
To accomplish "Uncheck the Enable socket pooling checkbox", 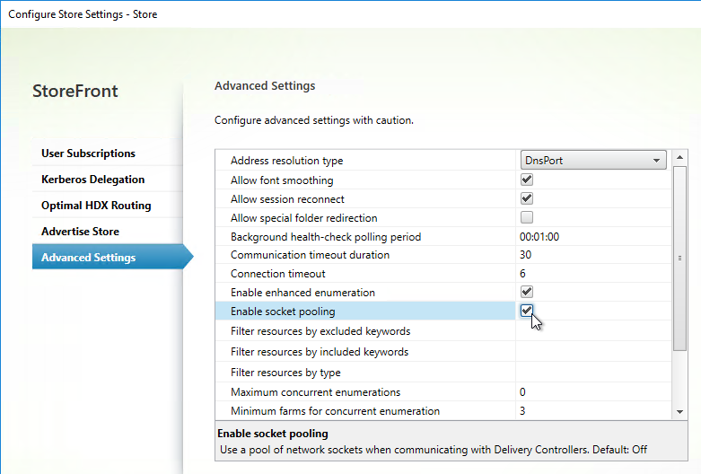I will (x=527, y=311).
